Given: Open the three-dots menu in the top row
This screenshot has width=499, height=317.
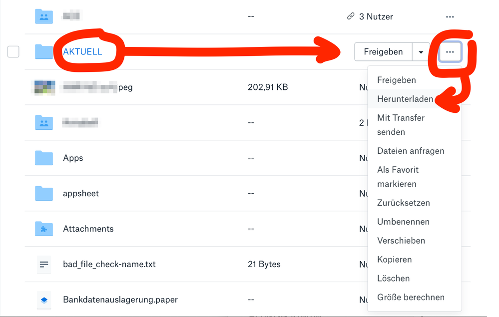Looking at the screenshot, I should [450, 16].
